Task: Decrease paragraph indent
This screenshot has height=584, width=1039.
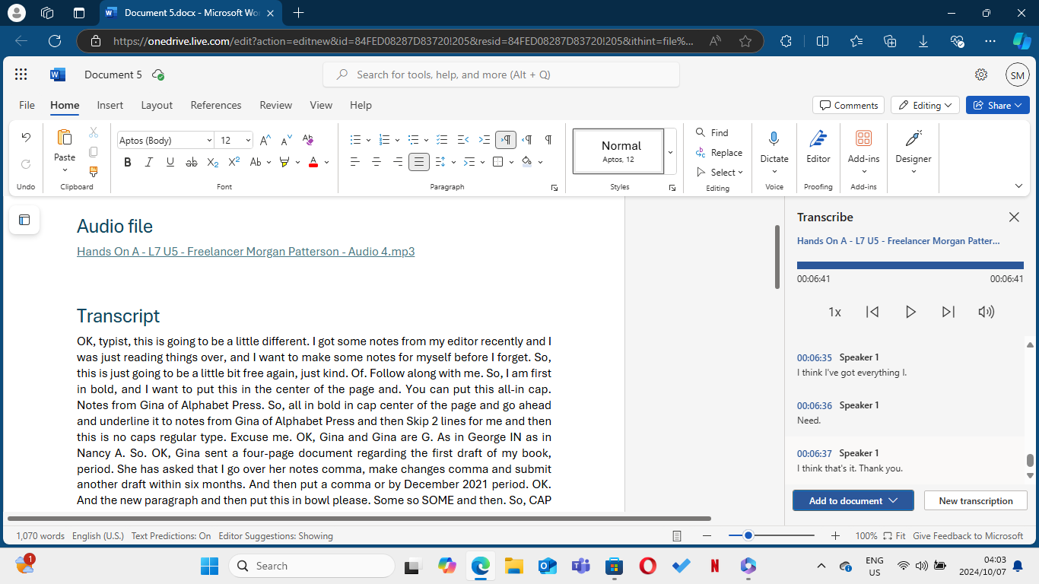Action: (x=462, y=140)
